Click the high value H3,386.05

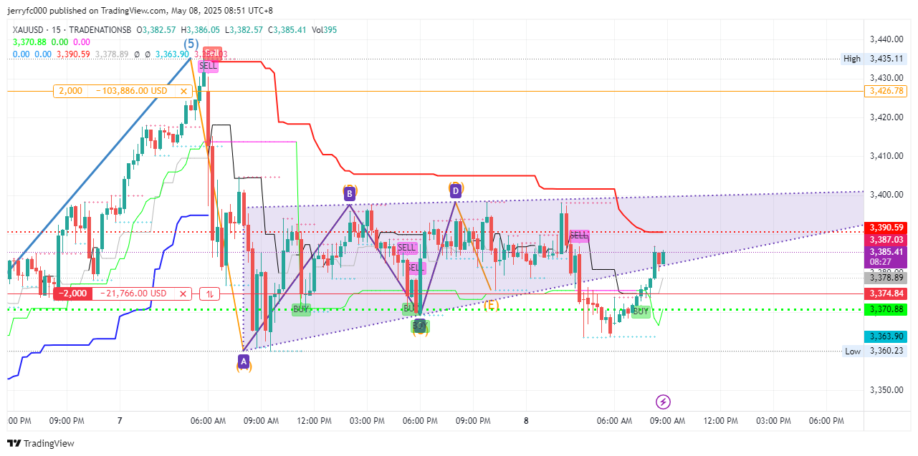(200, 30)
